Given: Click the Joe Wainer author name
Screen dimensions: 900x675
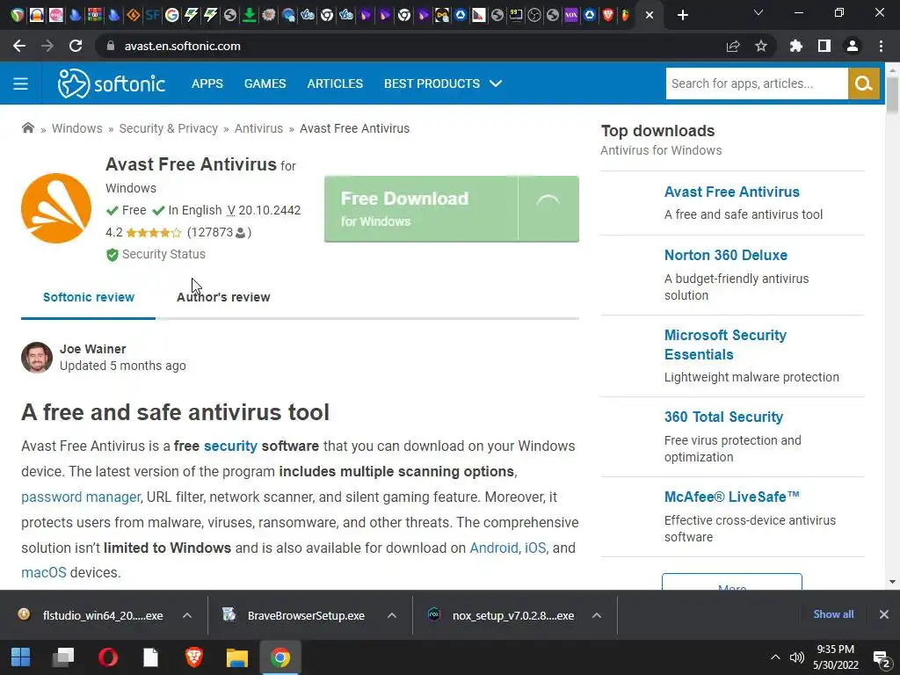Looking at the screenshot, I should 93,349.
